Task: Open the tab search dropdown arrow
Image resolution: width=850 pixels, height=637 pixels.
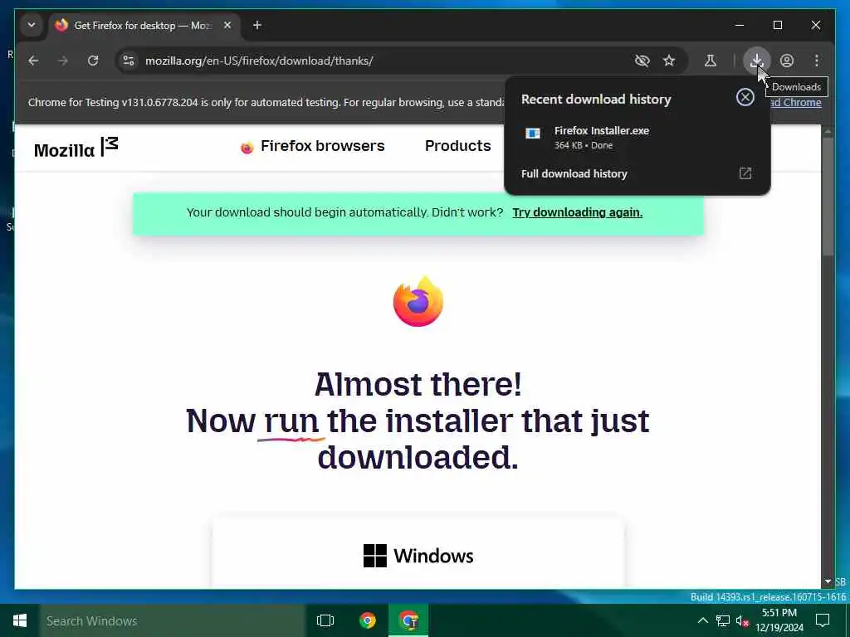Action: (32, 25)
